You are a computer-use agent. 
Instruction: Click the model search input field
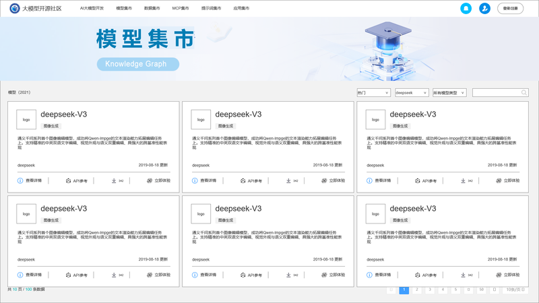click(496, 92)
